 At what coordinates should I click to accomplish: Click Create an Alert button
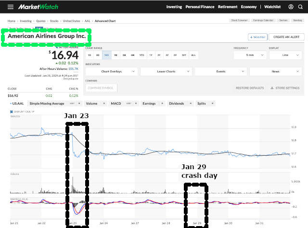click(x=286, y=37)
